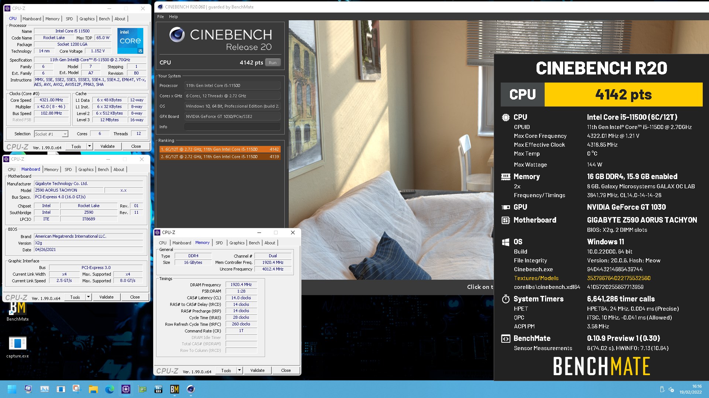Click the CPU chip icon in BenchMate panel
This screenshot has height=398, width=709.
(506, 117)
